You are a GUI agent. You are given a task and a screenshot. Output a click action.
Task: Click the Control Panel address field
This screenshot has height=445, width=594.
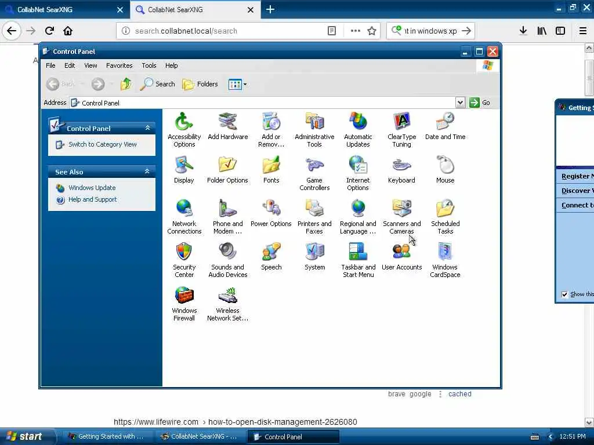[263, 103]
